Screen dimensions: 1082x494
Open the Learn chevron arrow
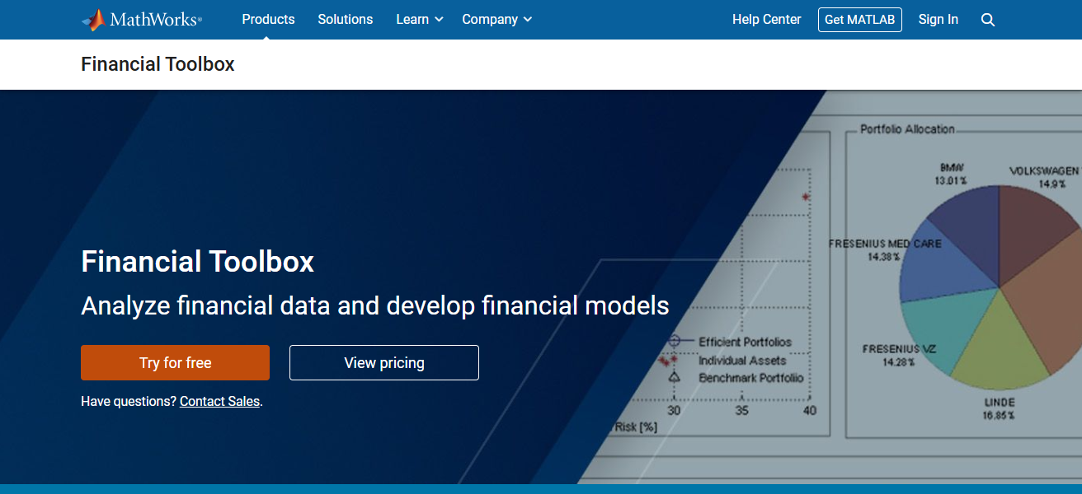click(x=437, y=20)
